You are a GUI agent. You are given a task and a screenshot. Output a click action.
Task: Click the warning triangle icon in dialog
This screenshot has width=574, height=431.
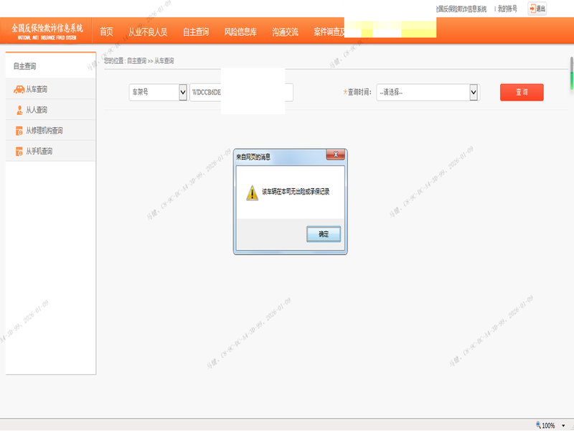pyautogui.click(x=252, y=193)
